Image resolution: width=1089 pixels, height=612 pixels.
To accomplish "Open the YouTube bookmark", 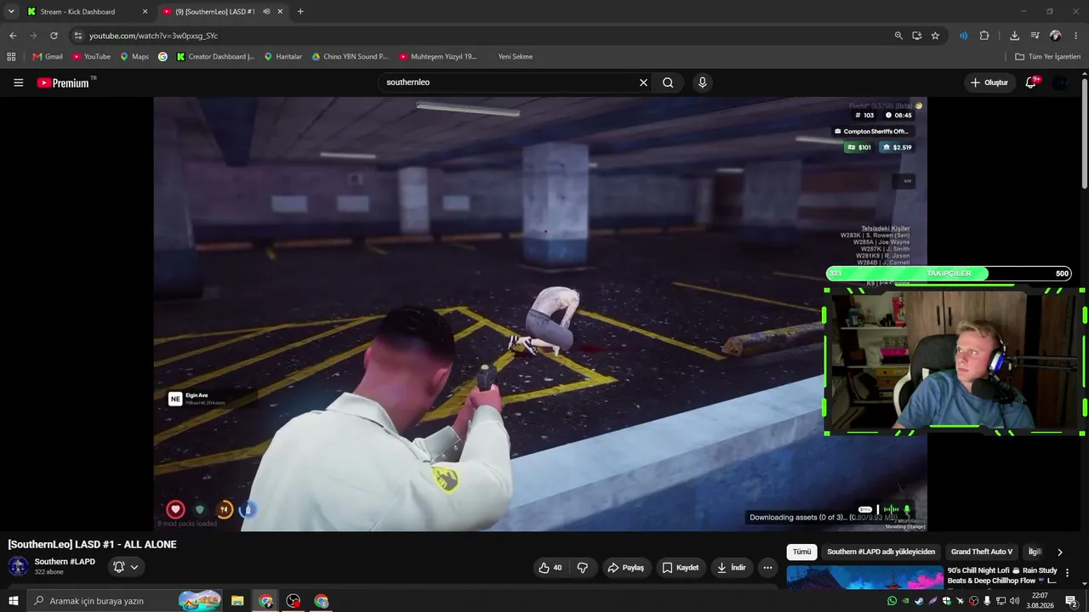I will (x=92, y=57).
